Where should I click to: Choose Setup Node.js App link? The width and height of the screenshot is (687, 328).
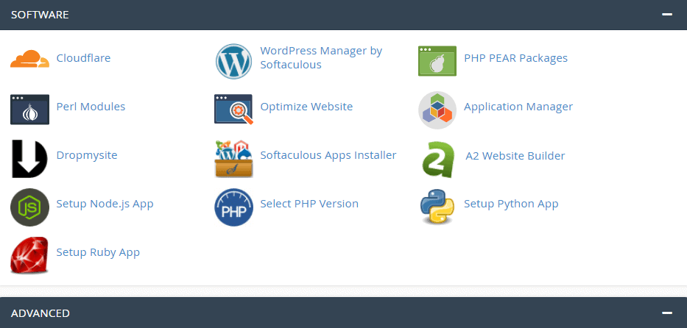click(x=105, y=204)
